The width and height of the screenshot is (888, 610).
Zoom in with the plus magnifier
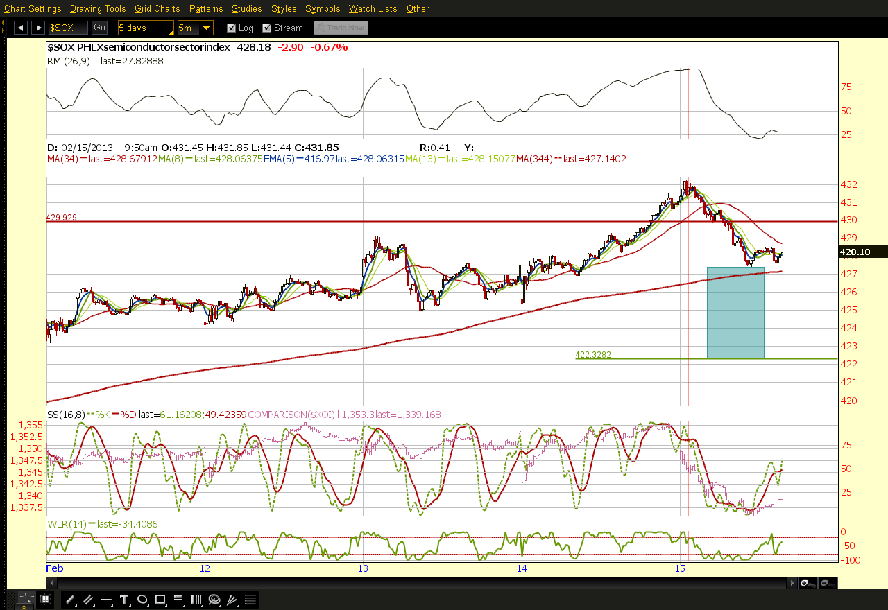tap(807, 583)
